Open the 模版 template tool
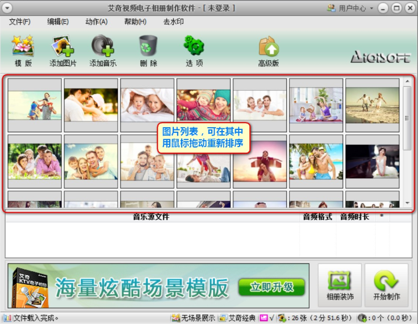 click(23, 51)
